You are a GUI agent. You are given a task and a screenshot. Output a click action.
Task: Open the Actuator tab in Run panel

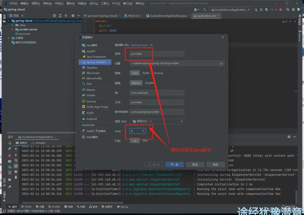[x=40, y=143]
